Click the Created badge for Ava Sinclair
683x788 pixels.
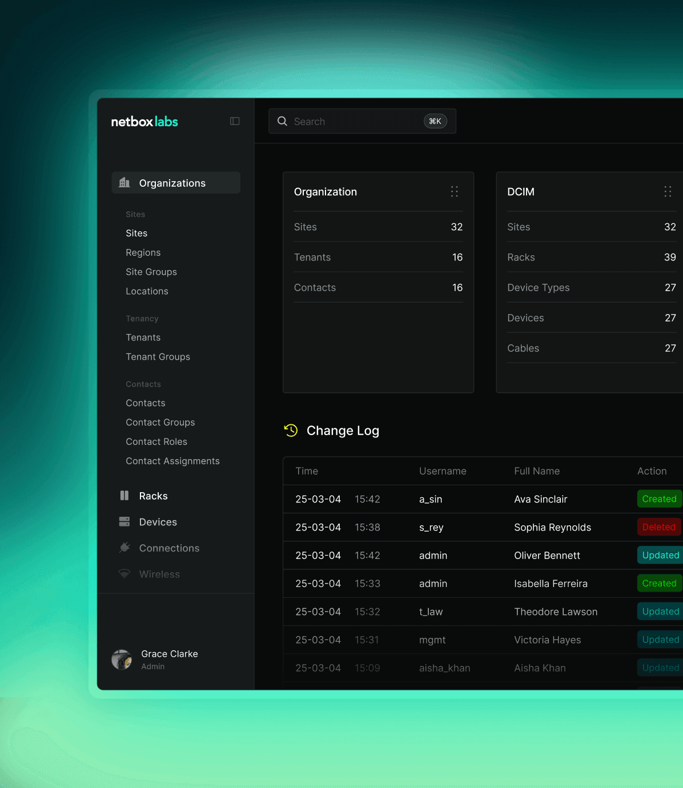click(659, 499)
